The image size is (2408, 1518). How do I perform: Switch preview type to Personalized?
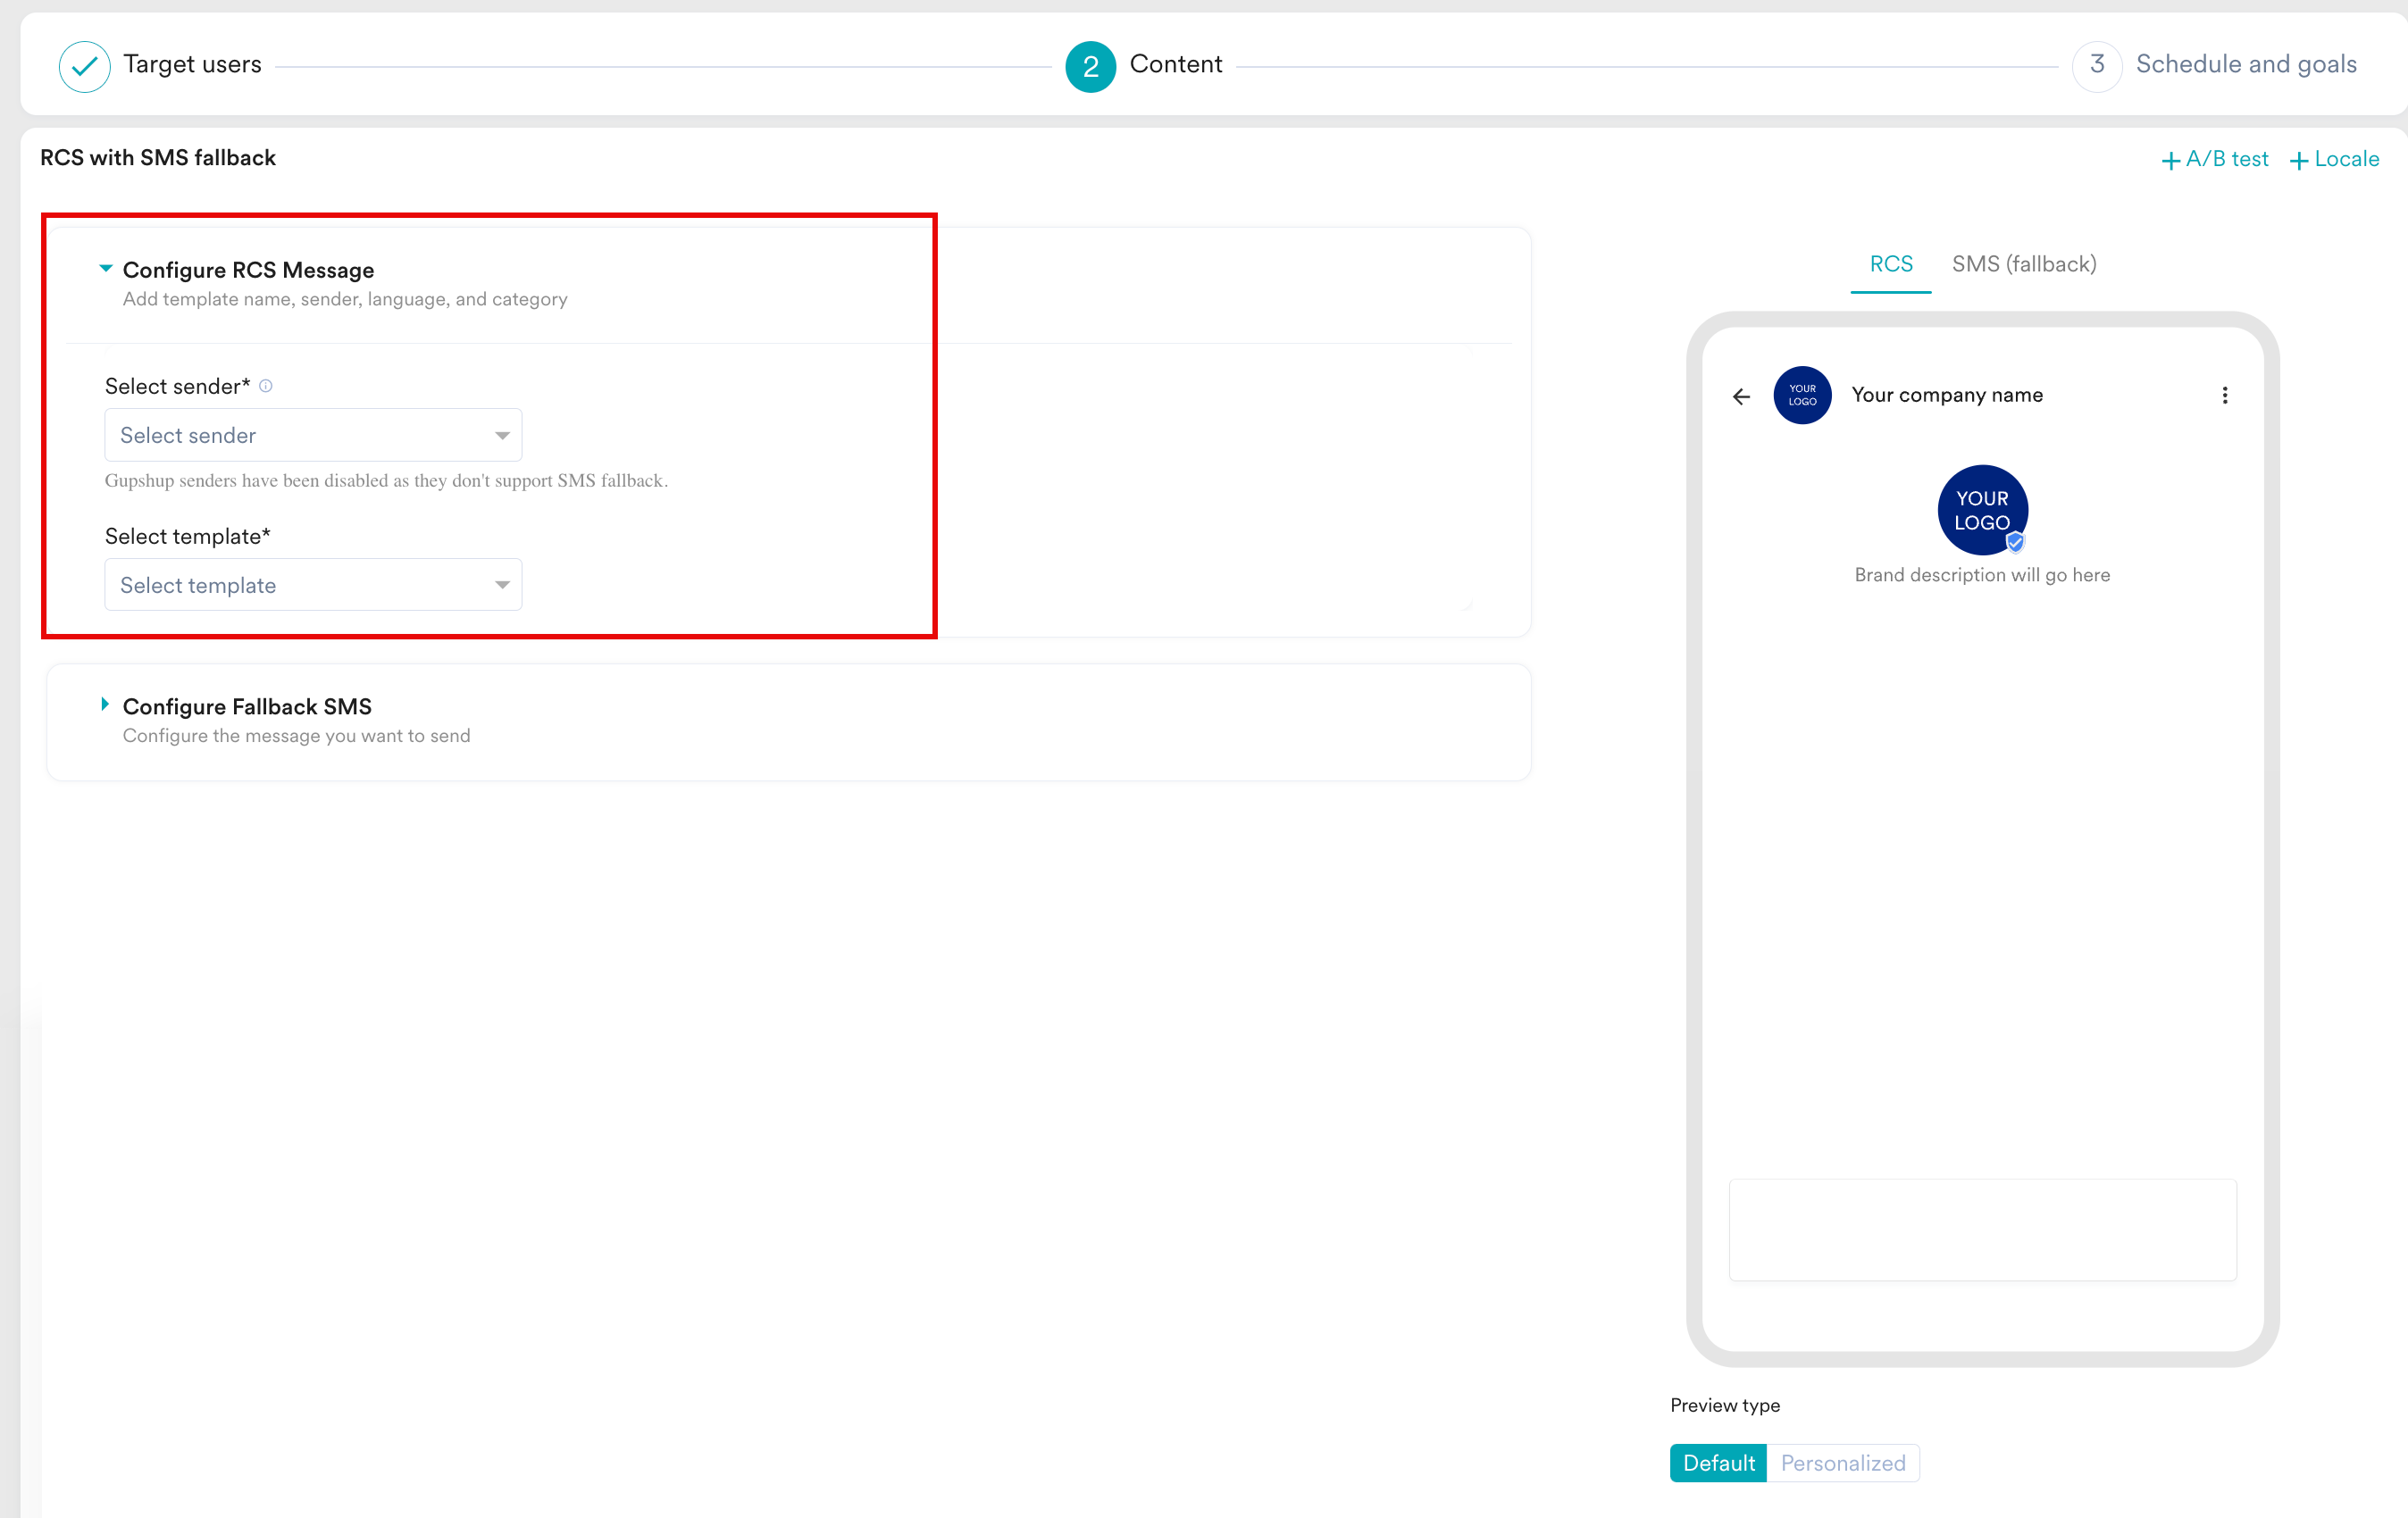tap(1842, 1463)
